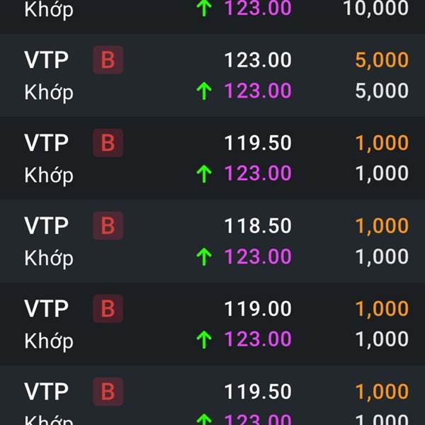This screenshot has width=425, height=425.
Task: Select the white 5,000 matched volume
Action: coord(382,91)
